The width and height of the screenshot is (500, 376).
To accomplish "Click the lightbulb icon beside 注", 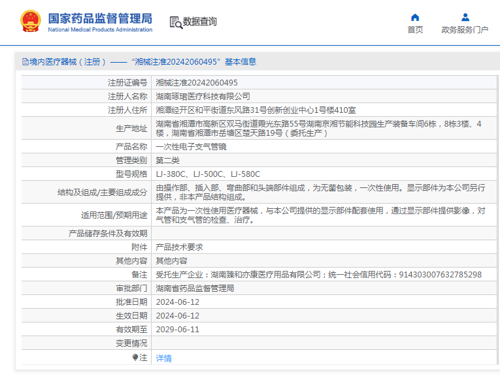I will coord(135,358).
